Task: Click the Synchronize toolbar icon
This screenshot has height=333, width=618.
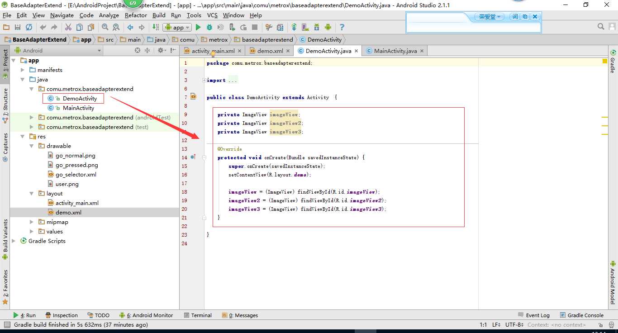Action: pyautogui.click(x=29, y=27)
